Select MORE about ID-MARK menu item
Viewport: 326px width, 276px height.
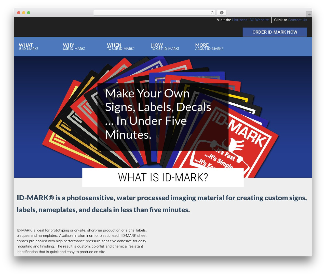[x=209, y=47]
